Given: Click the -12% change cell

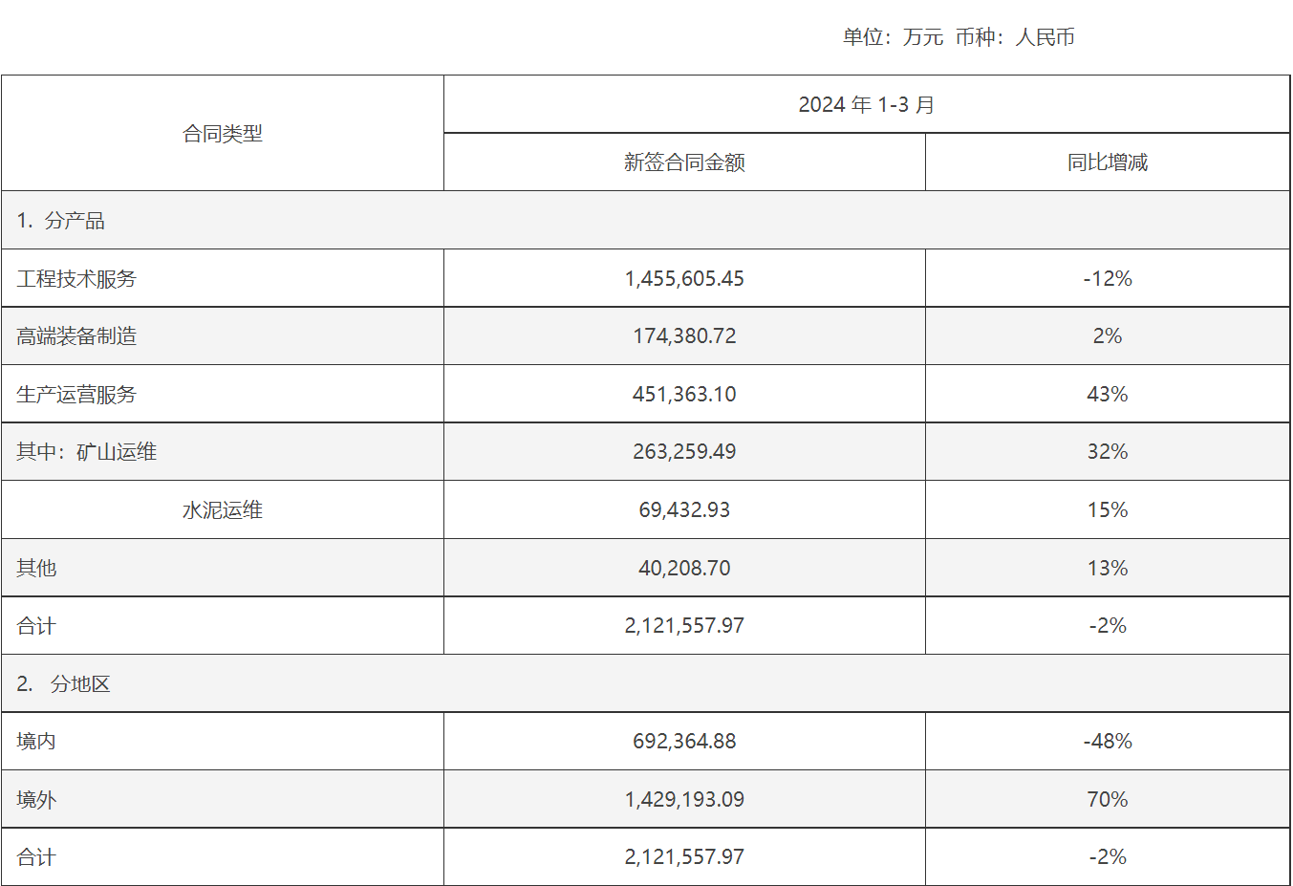Looking at the screenshot, I should (x=1107, y=279).
